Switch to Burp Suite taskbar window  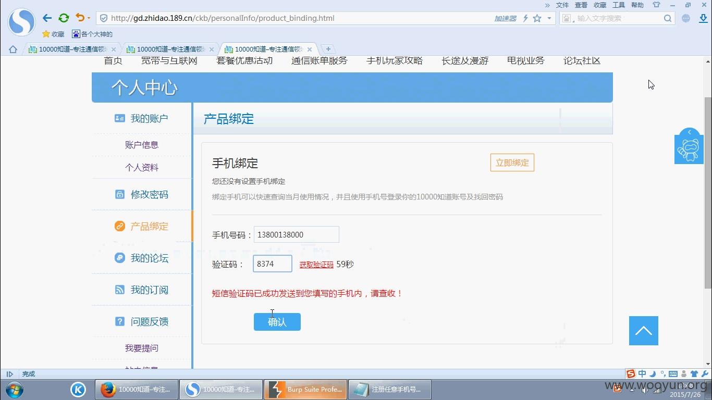[x=305, y=390]
